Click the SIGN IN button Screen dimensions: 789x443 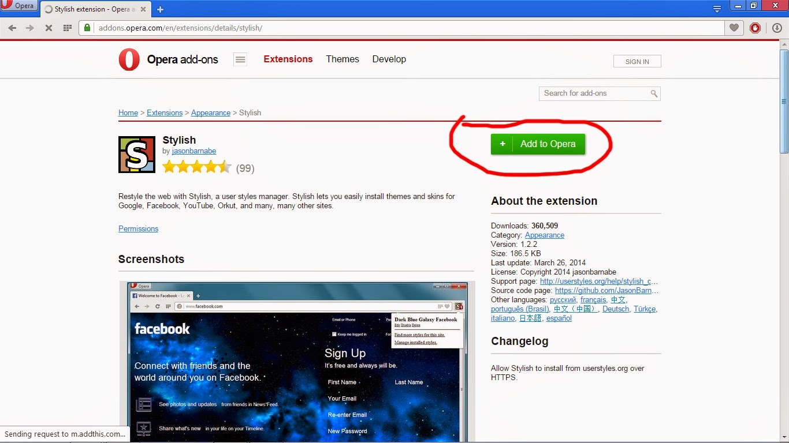point(637,62)
